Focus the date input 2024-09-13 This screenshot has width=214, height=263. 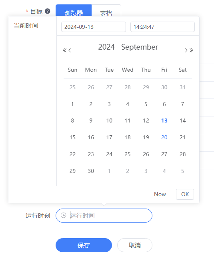[x=94, y=27]
